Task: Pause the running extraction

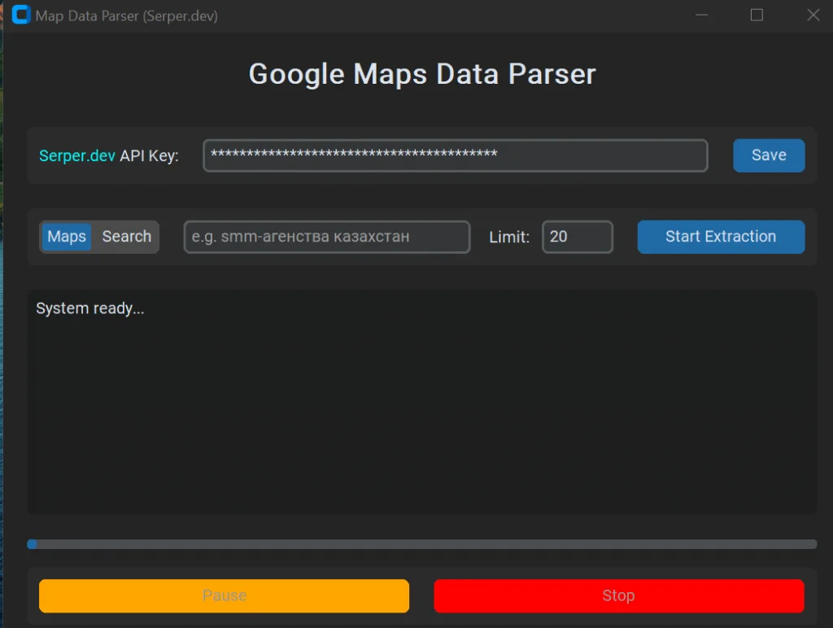Action: pyautogui.click(x=224, y=596)
